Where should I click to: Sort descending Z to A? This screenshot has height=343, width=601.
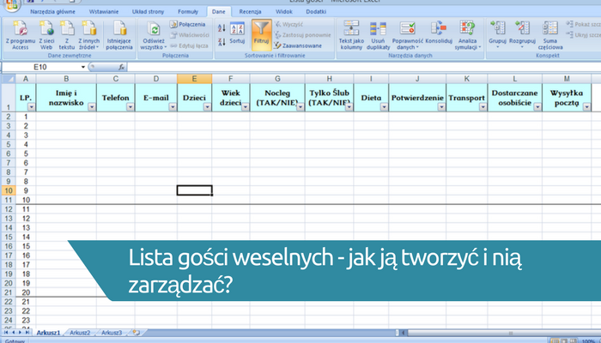[222, 42]
